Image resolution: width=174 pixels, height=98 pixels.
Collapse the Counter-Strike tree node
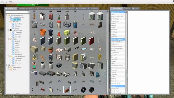coord(9,30)
